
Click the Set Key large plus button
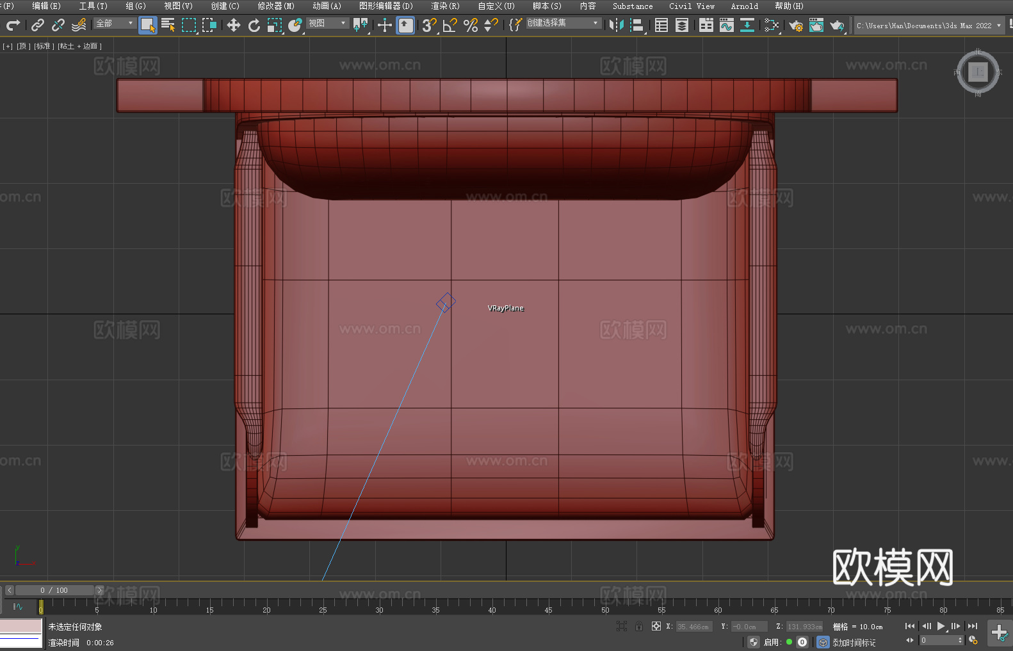[x=1000, y=633]
